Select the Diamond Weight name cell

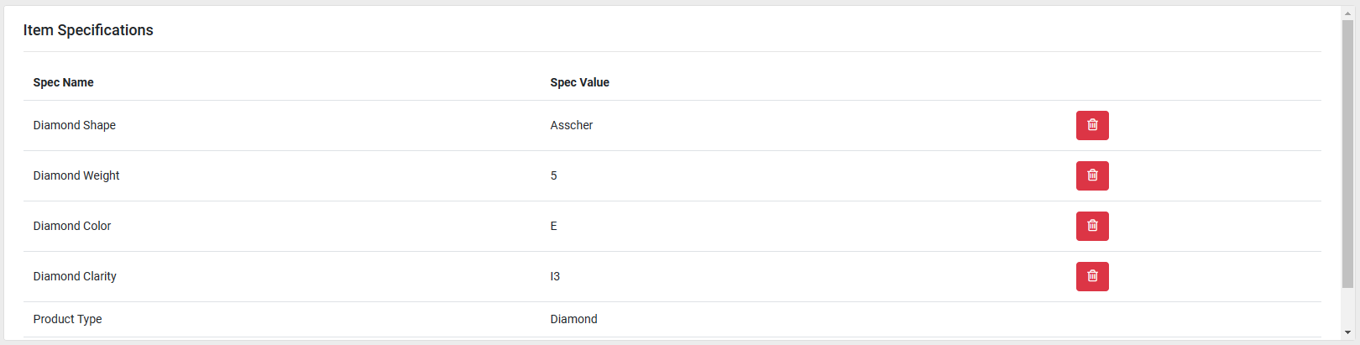point(76,175)
